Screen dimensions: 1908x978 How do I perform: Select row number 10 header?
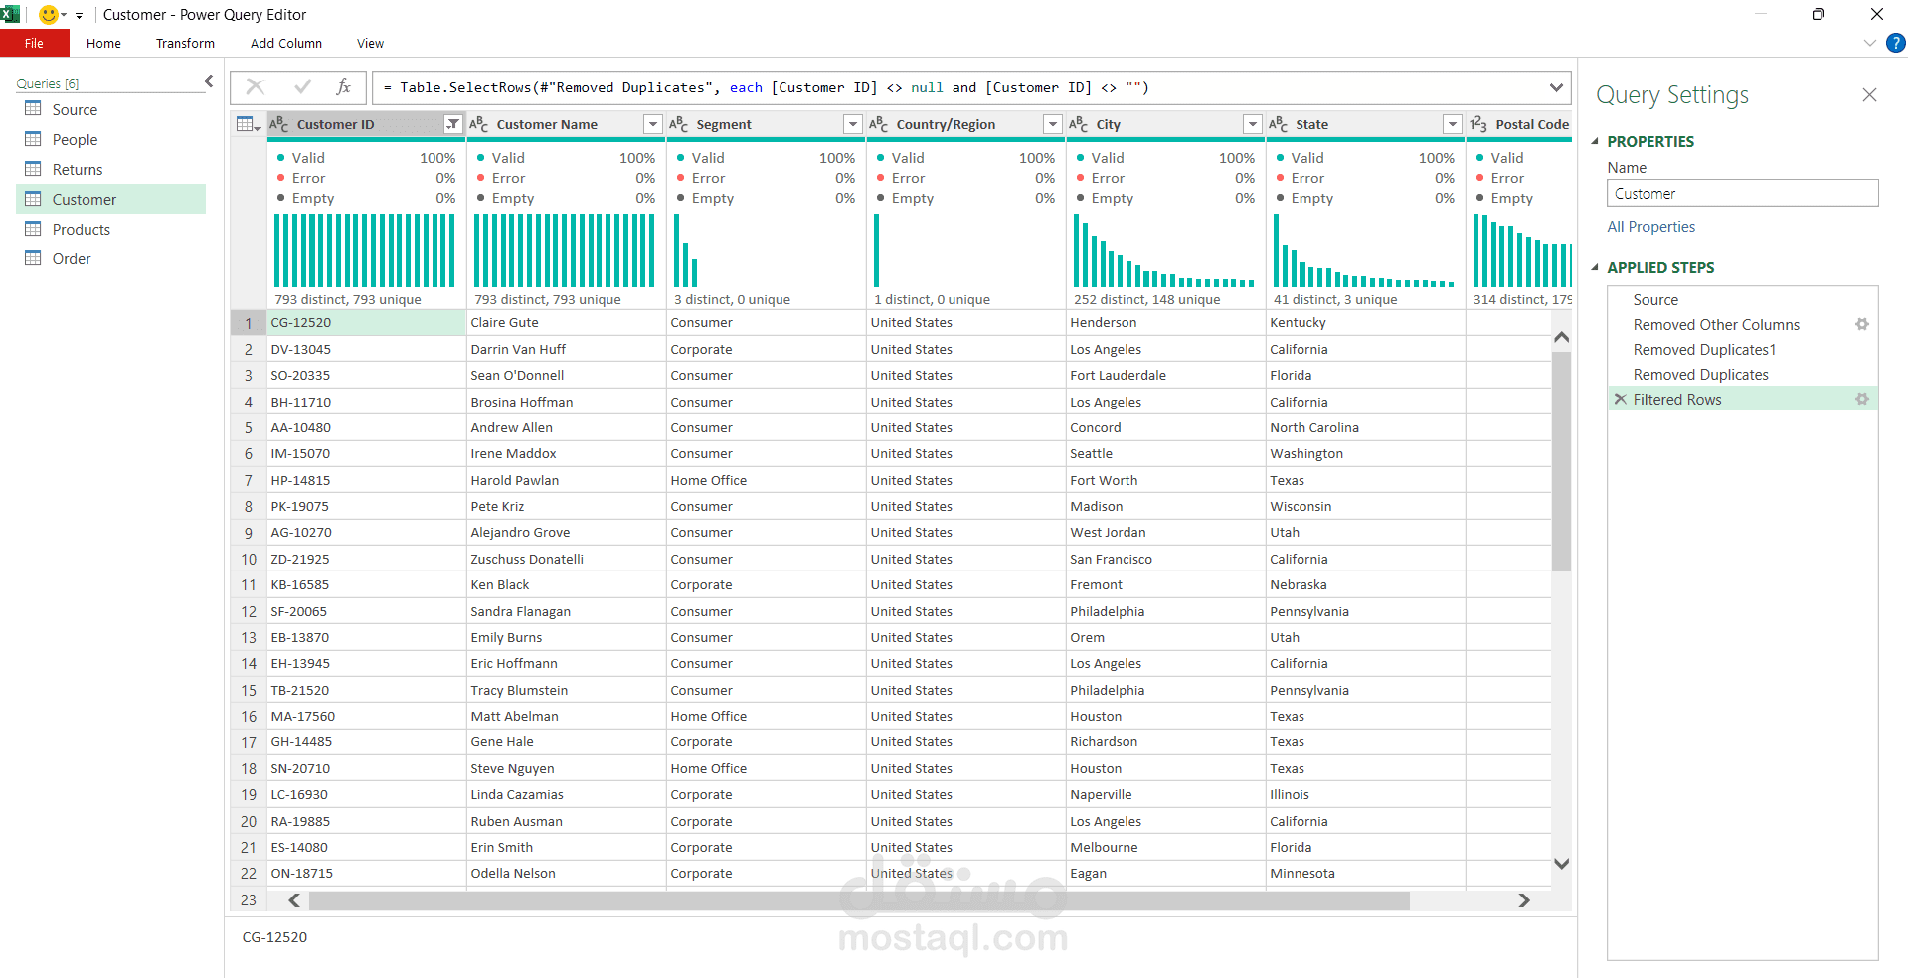tap(249, 559)
